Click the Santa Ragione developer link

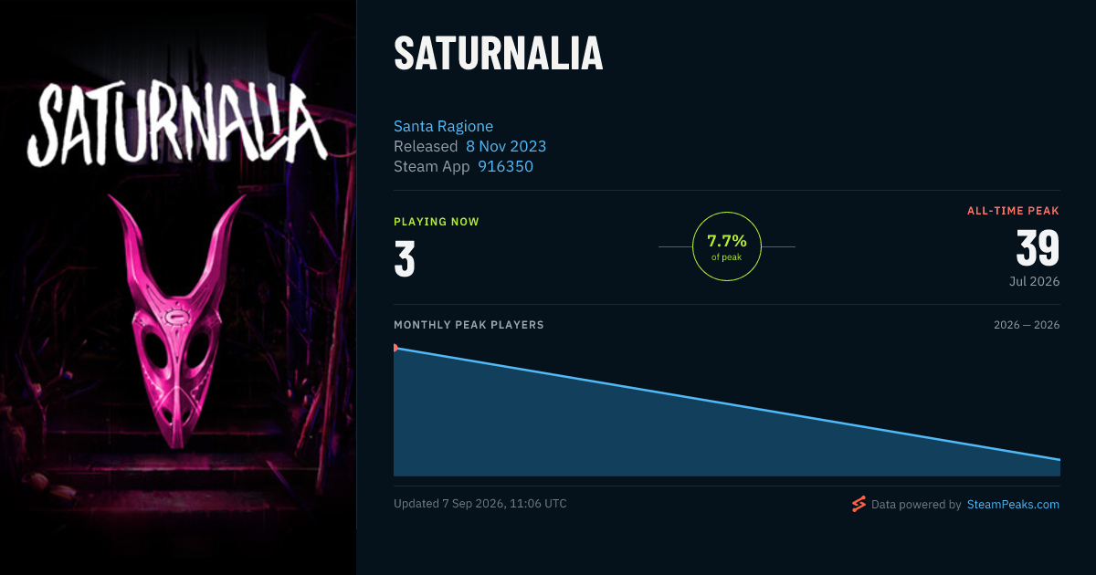tap(443, 126)
